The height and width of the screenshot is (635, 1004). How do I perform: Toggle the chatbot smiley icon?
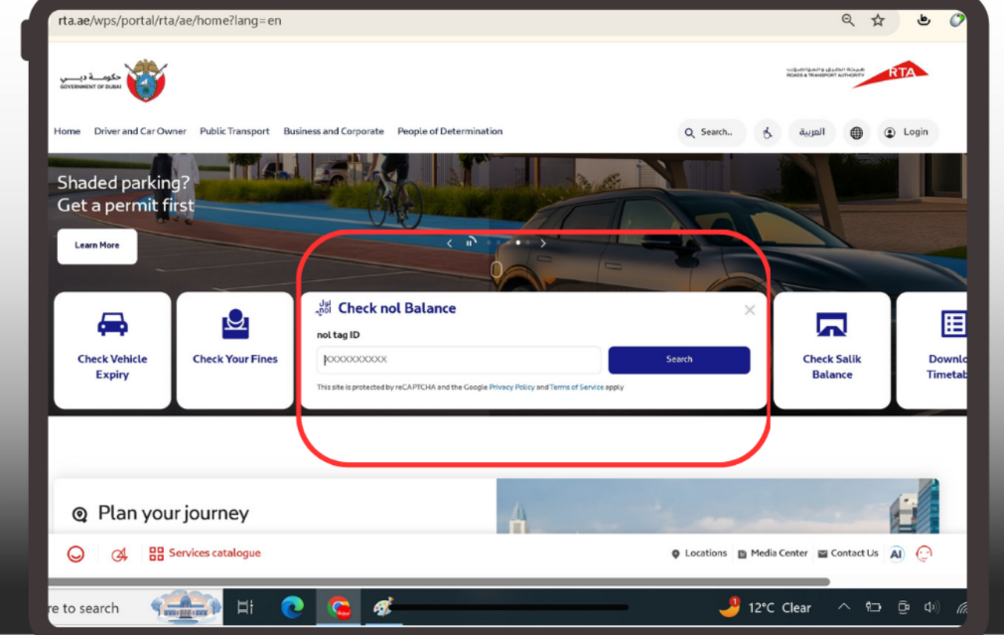pos(923,554)
